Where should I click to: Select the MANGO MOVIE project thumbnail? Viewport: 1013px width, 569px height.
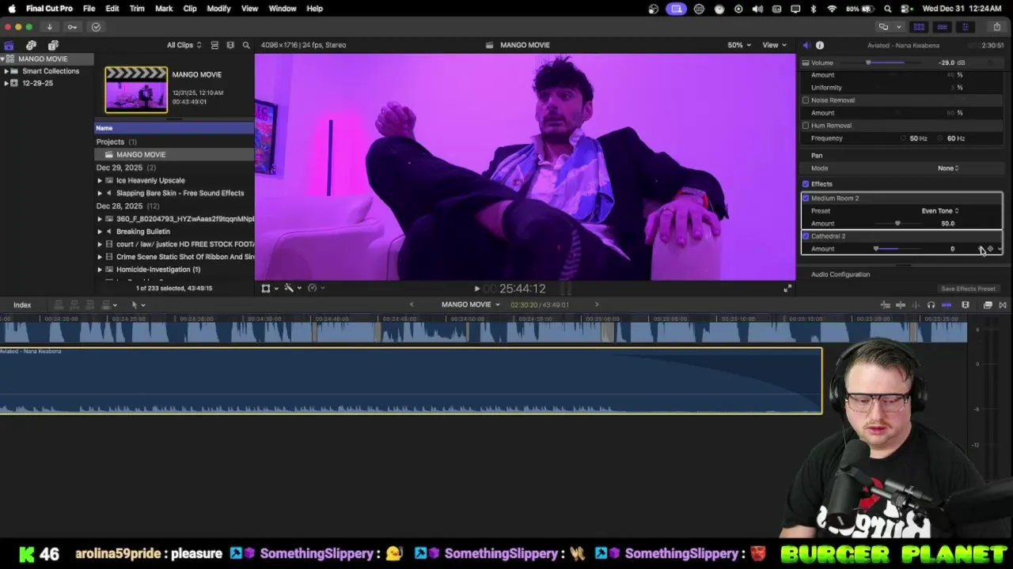(x=136, y=90)
